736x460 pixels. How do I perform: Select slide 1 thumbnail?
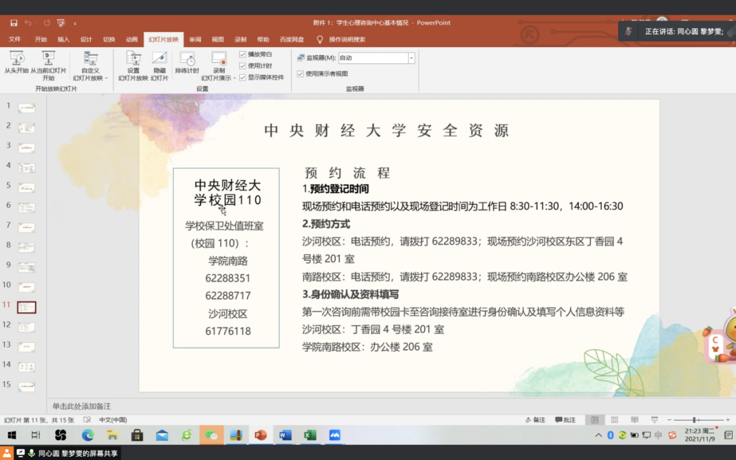(x=27, y=108)
